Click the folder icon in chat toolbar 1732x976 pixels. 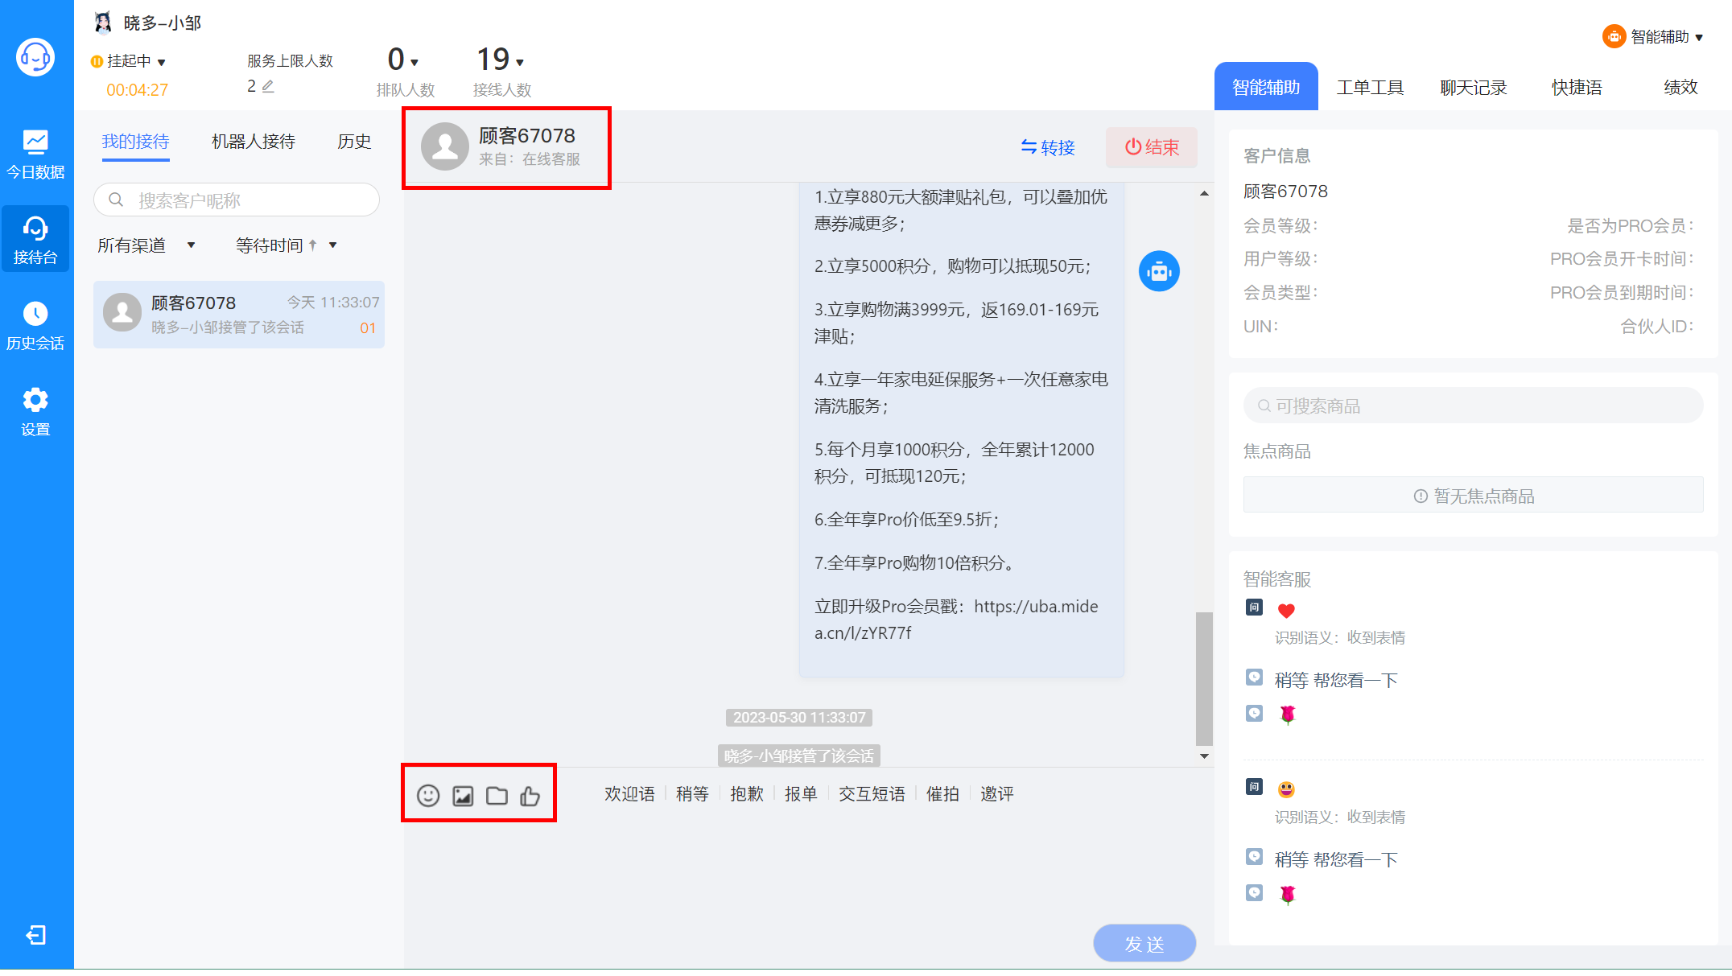coord(497,795)
